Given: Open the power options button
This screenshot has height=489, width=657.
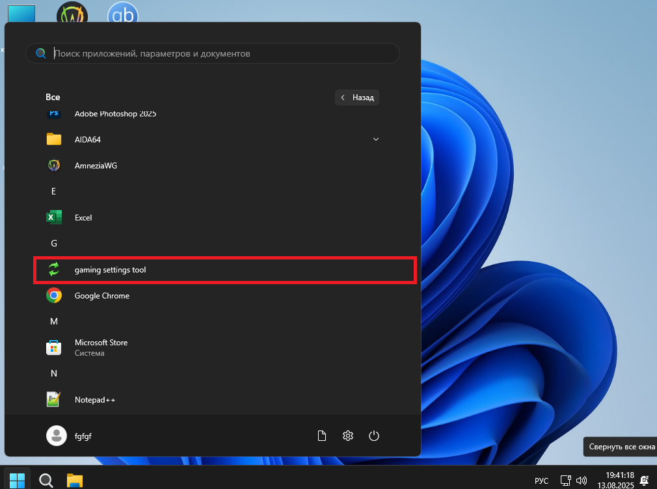Looking at the screenshot, I should pyautogui.click(x=374, y=436).
